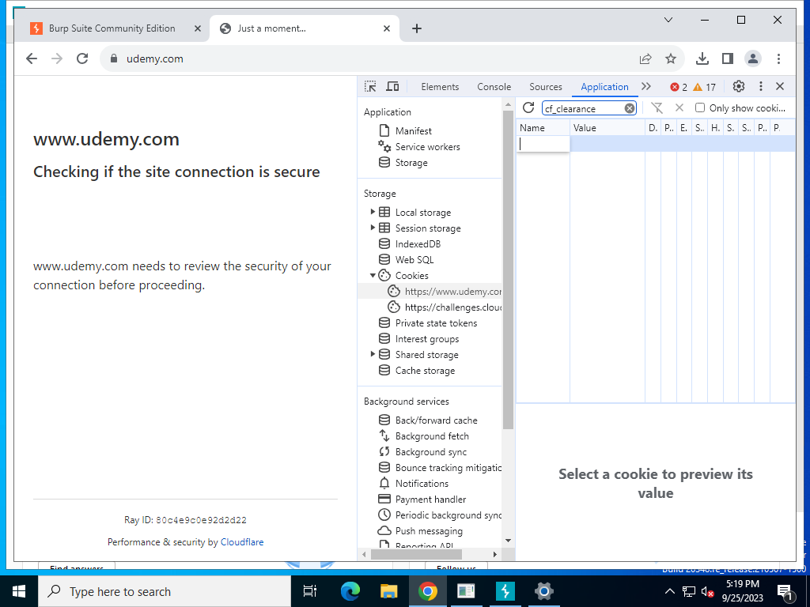810x607 pixels.
Task: Click the red errors count indicator
Action: 678,87
